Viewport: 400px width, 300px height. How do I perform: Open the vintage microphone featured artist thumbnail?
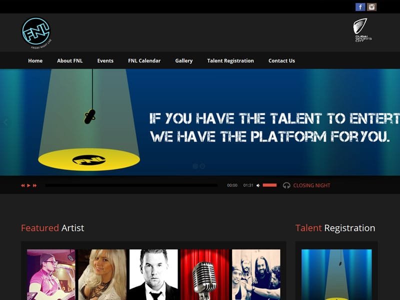coord(204,274)
